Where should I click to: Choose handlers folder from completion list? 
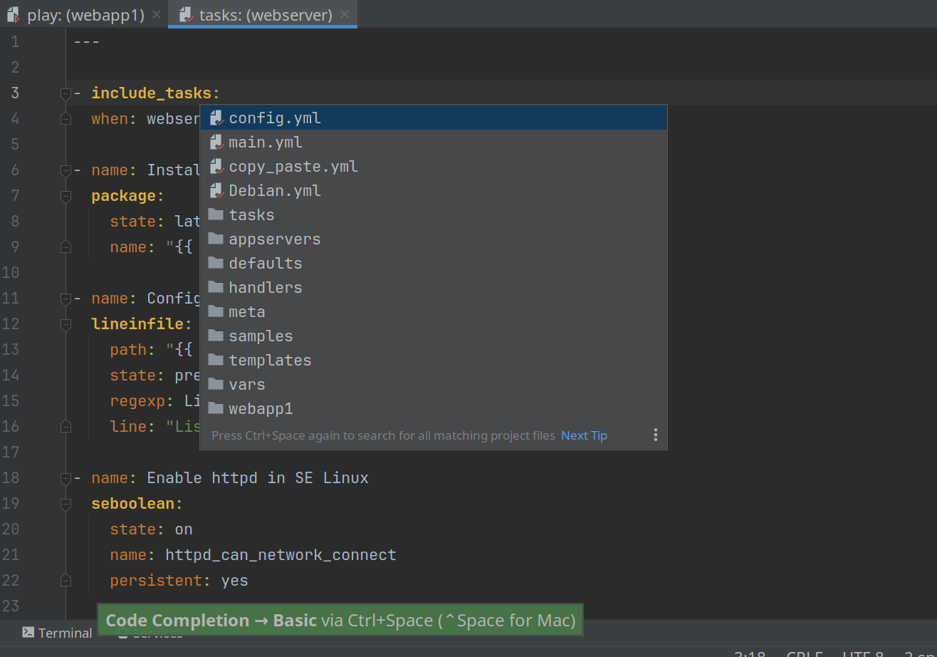pyautogui.click(x=433, y=288)
